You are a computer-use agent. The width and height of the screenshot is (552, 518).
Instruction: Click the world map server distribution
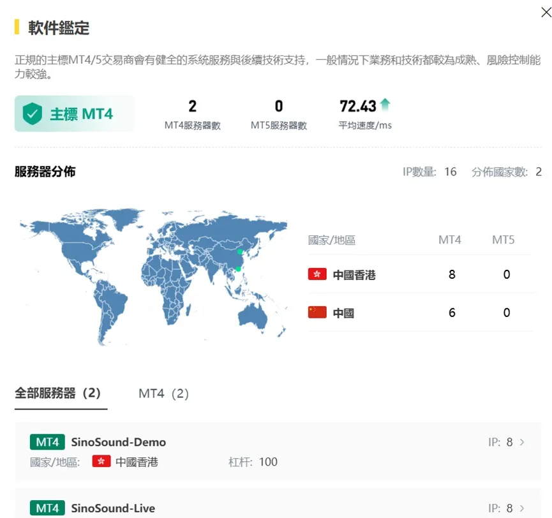[x=154, y=277]
